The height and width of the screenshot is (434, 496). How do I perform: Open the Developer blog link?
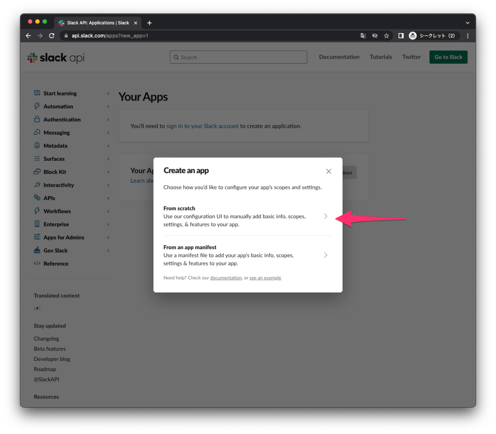[52, 359]
